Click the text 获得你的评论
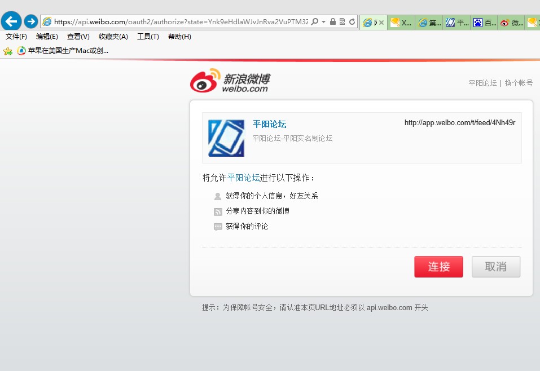This screenshot has height=371, width=540. pyautogui.click(x=247, y=226)
